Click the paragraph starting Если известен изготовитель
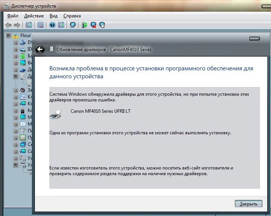This screenshot has height=216, width=271. tap(141, 171)
